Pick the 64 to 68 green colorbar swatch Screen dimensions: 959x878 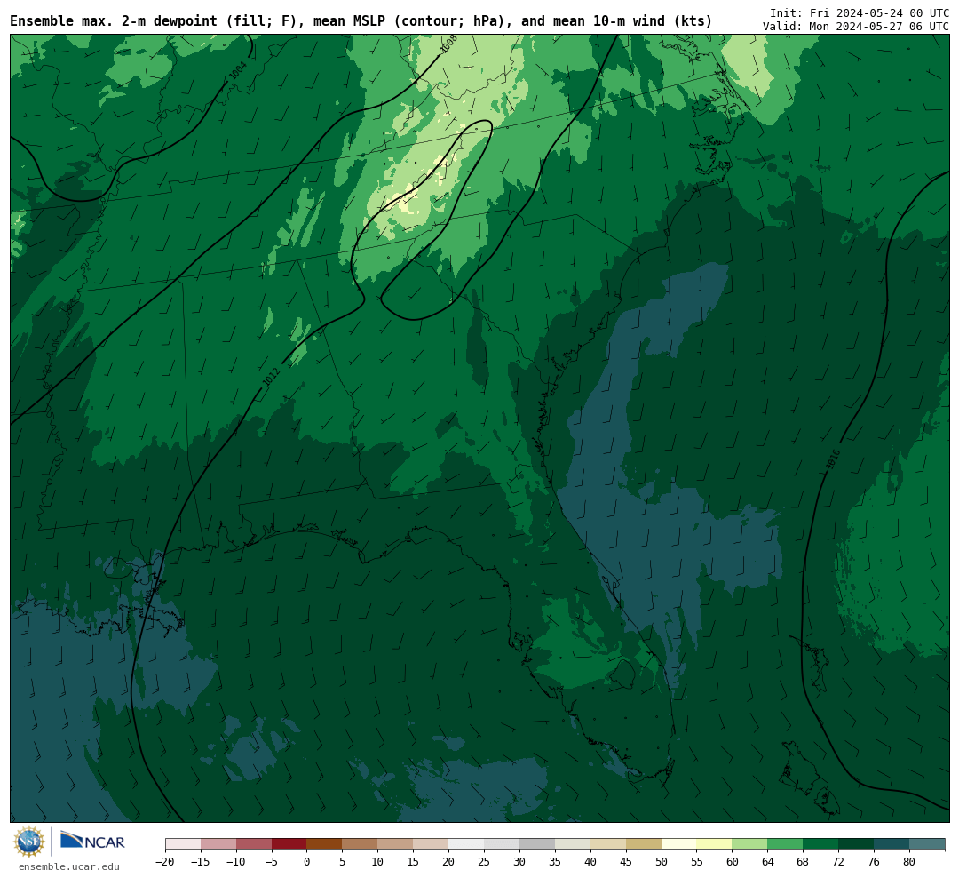pos(786,844)
